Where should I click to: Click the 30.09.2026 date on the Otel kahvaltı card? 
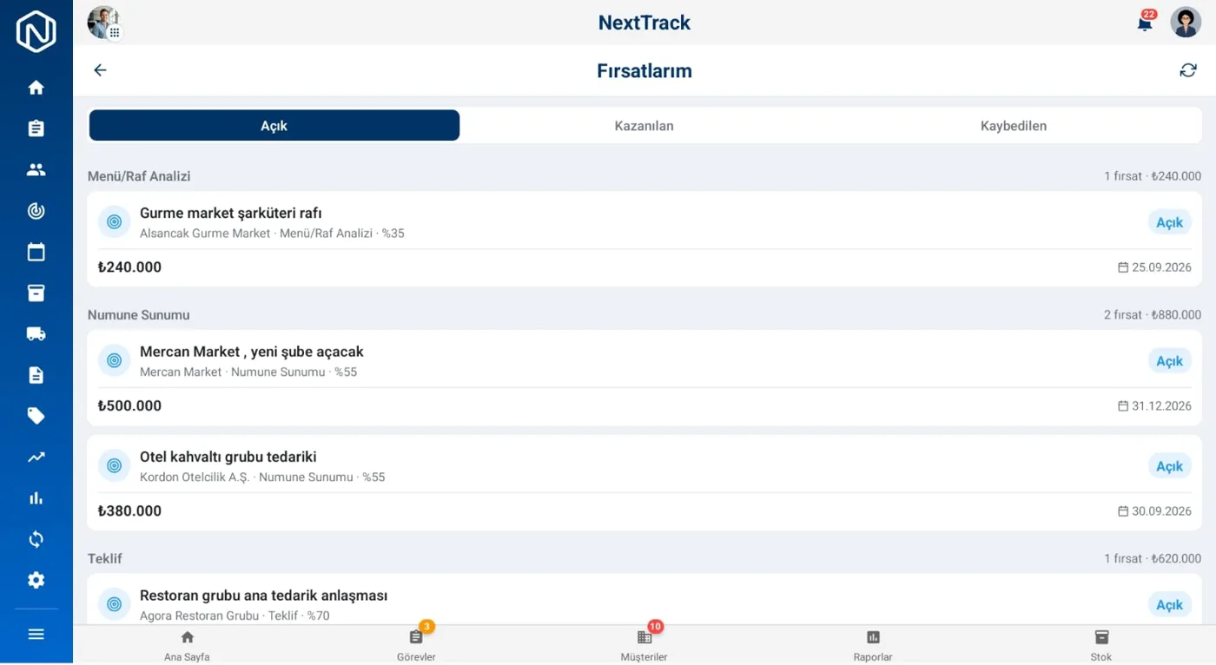(x=1154, y=511)
